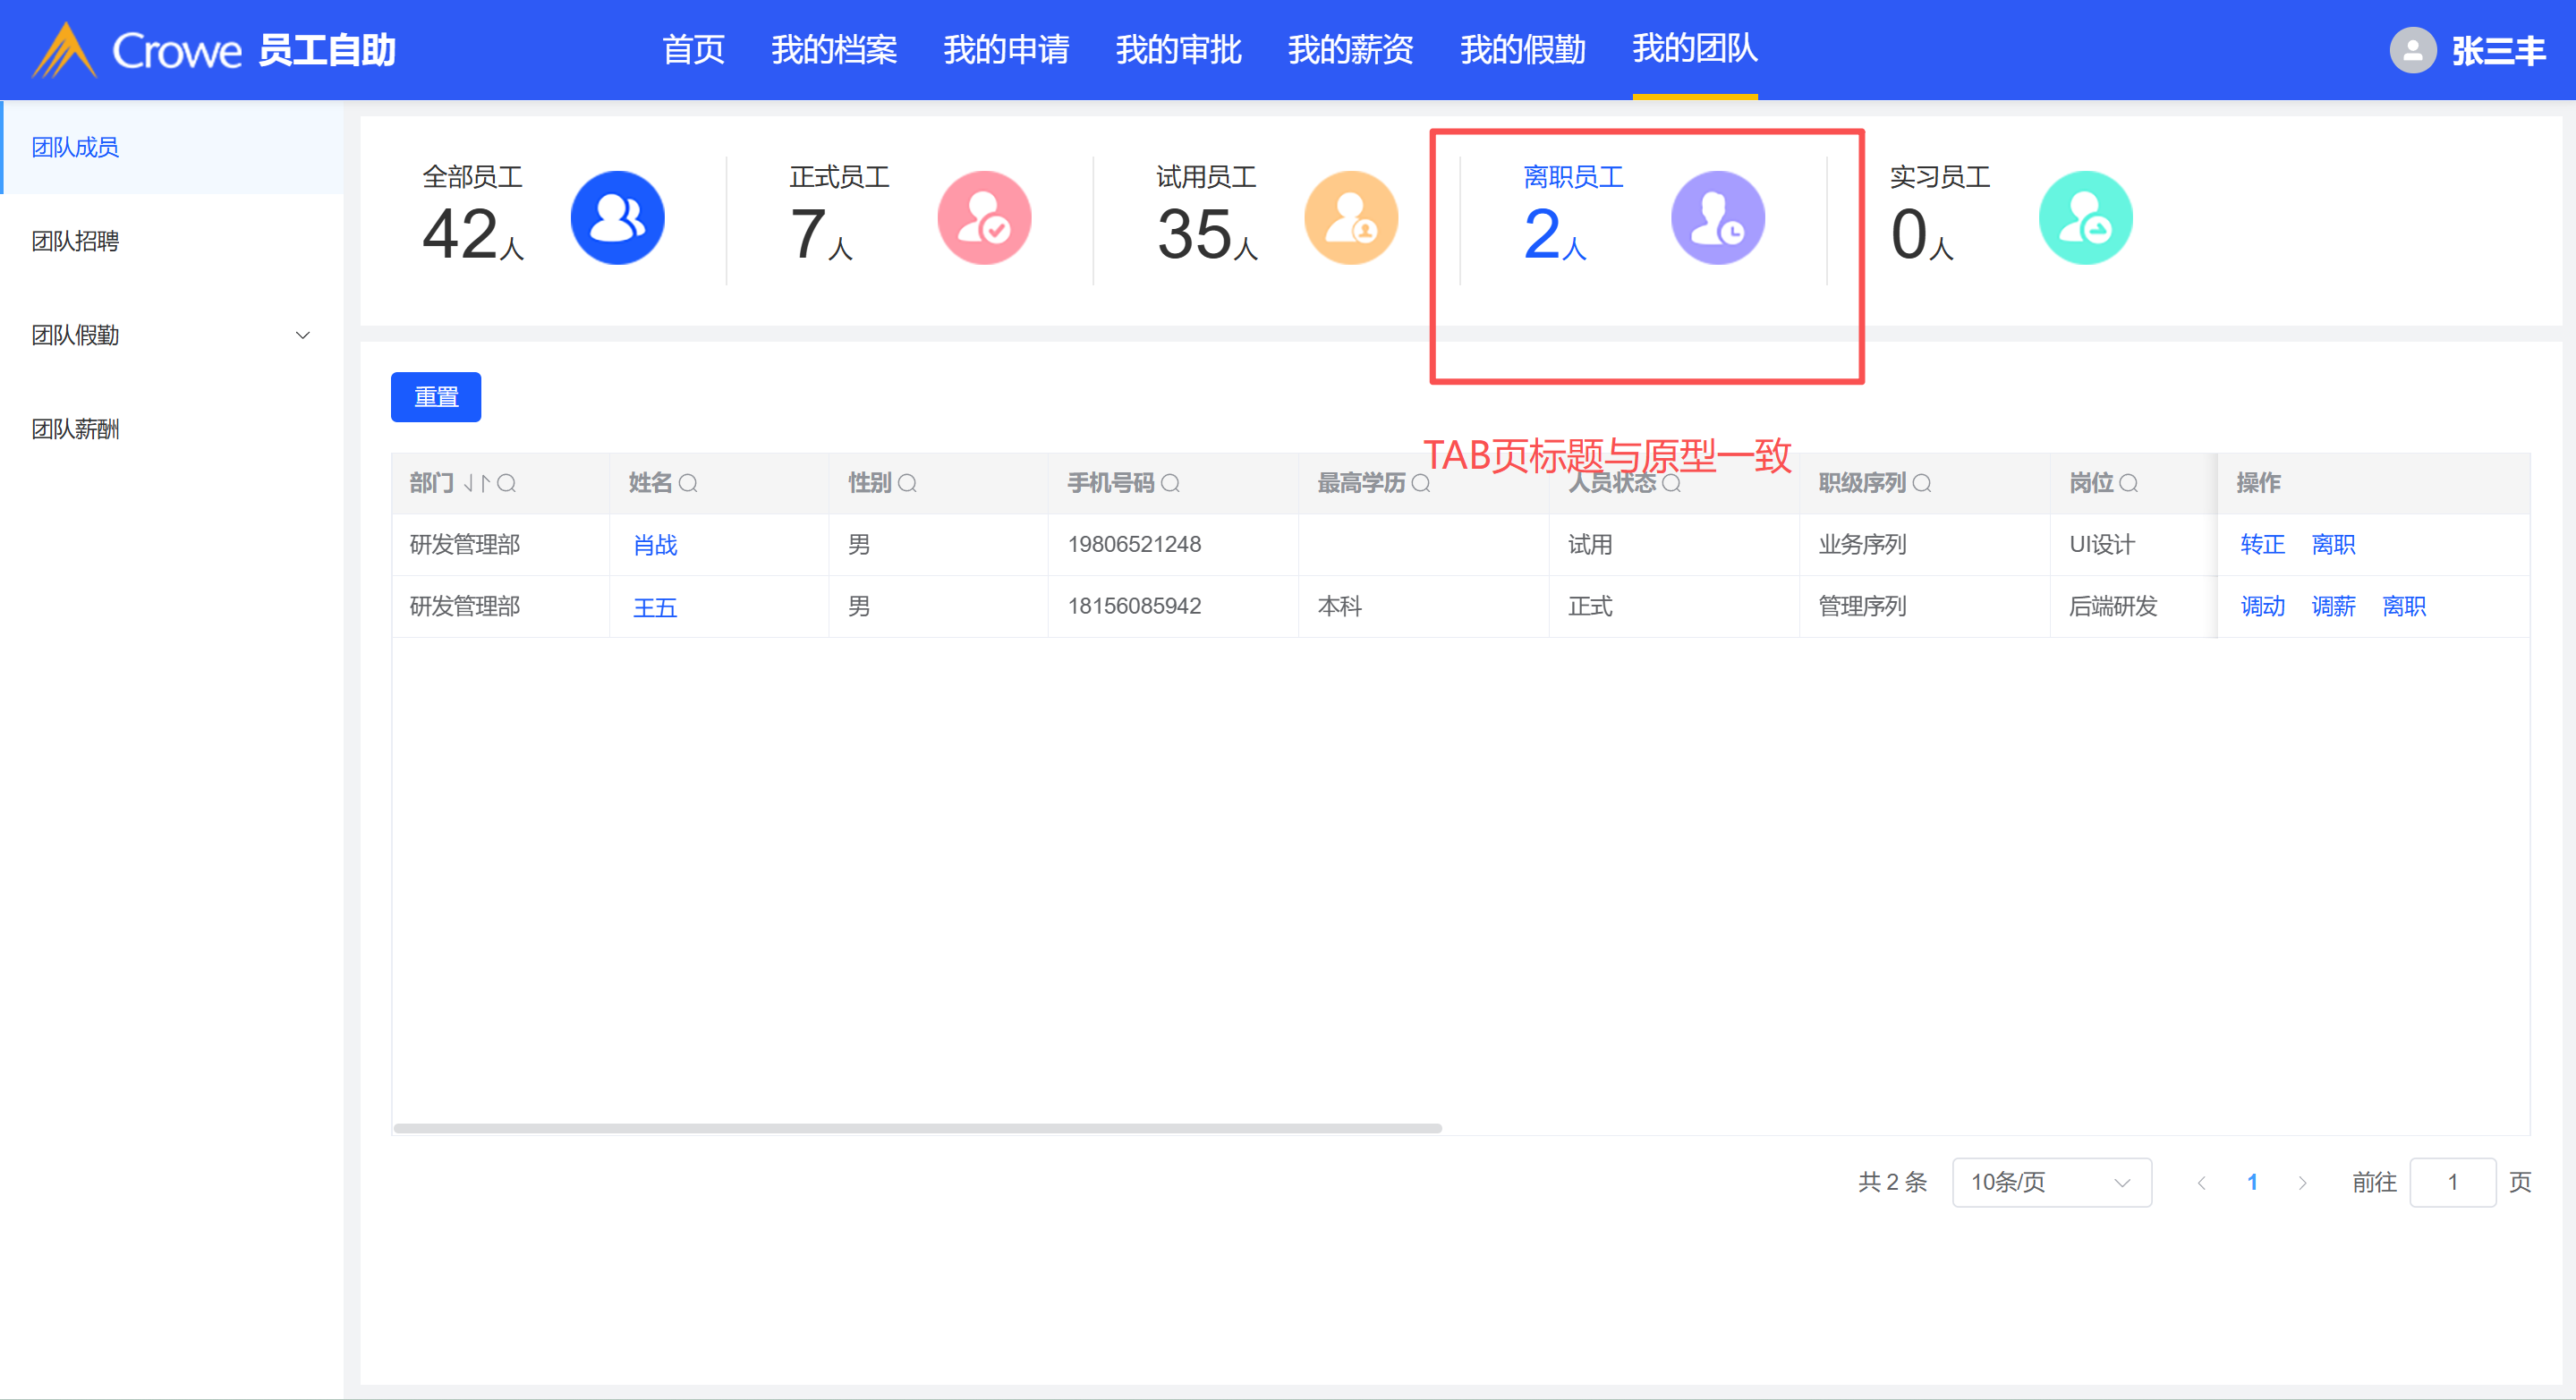Click sort arrows in 部门 column header
This screenshot has height=1400, width=2576.
pyautogui.click(x=476, y=484)
